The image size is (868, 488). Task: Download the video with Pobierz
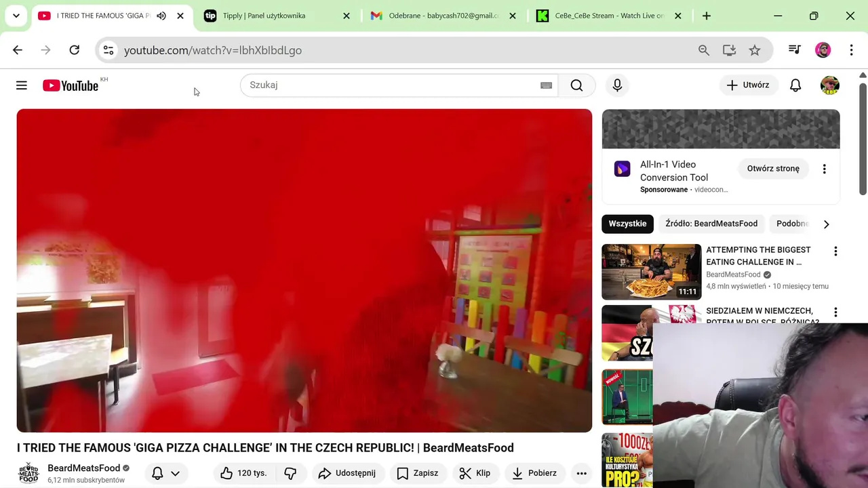coord(534,473)
